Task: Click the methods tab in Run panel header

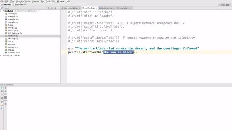Action: pos(10,85)
